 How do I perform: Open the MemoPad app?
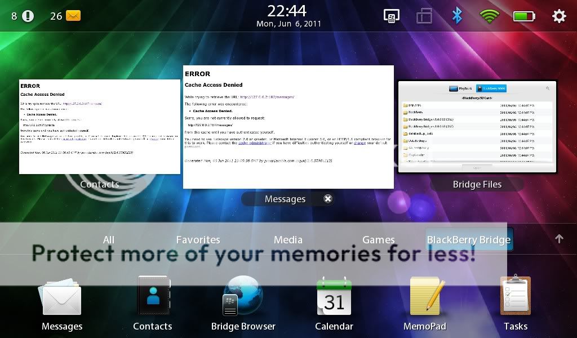click(427, 296)
